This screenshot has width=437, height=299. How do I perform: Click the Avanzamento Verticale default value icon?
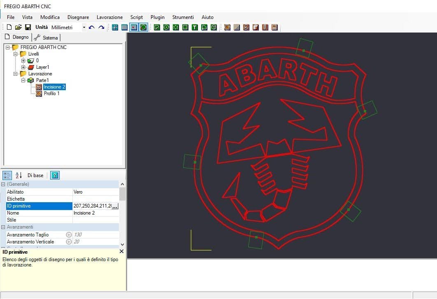point(69,242)
